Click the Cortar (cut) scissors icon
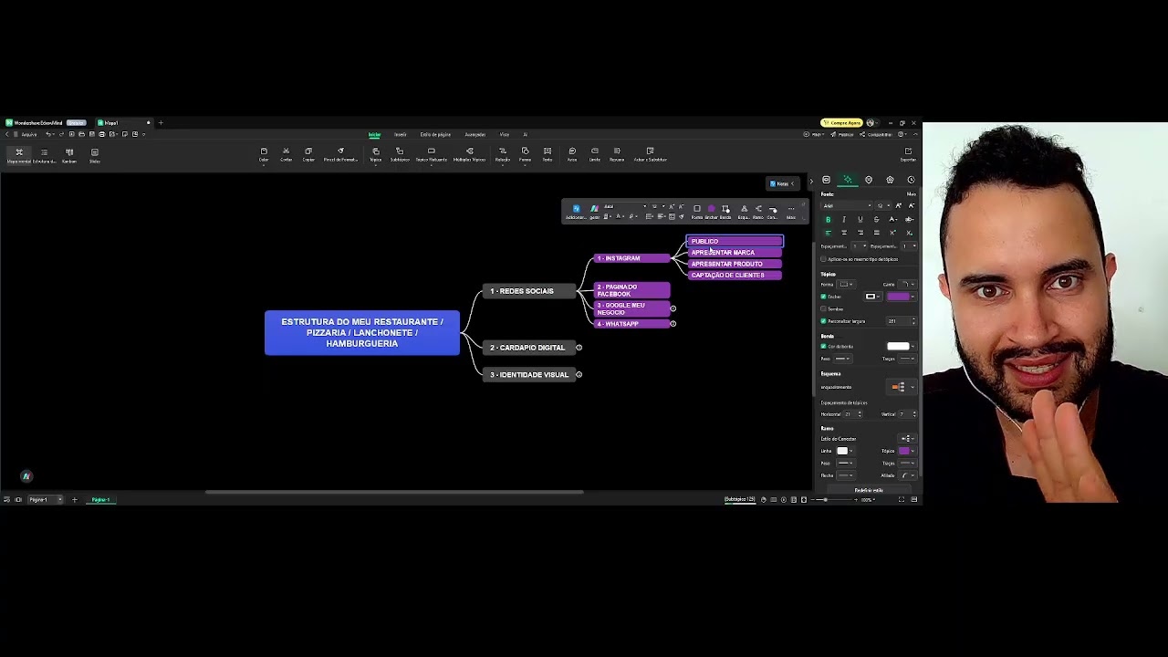1168x657 pixels. pyautogui.click(x=286, y=151)
